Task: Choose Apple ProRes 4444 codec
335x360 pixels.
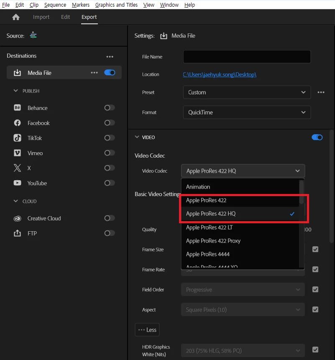Action: click(x=240, y=254)
